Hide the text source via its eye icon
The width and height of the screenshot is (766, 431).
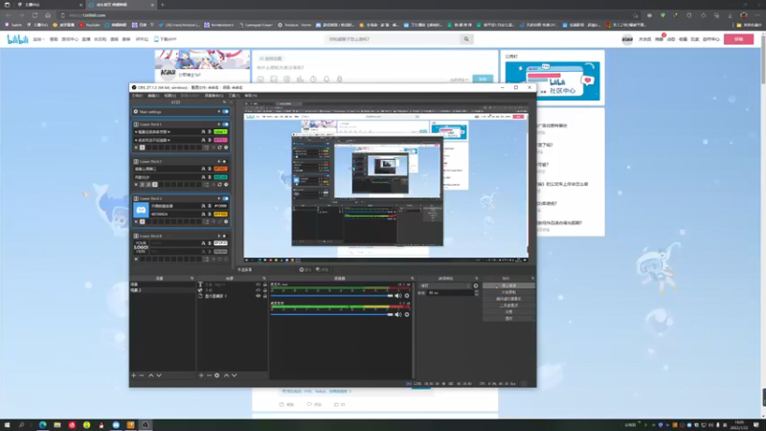tap(258, 284)
